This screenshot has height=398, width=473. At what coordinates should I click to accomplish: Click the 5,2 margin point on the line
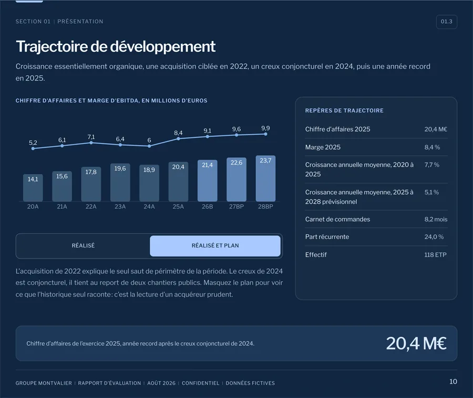click(33, 148)
